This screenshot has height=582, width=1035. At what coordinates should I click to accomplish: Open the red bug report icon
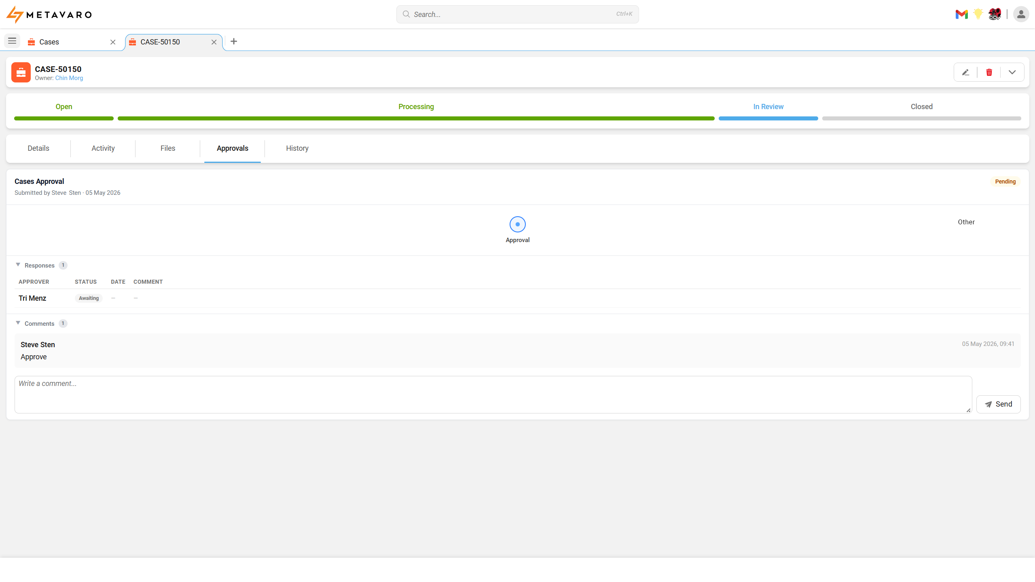click(x=995, y=14)
